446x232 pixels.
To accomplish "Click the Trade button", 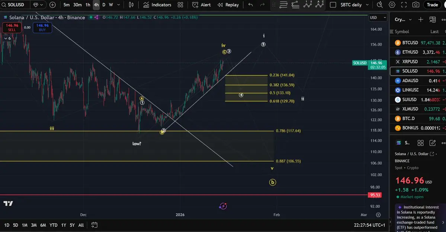I will [432, 5].
